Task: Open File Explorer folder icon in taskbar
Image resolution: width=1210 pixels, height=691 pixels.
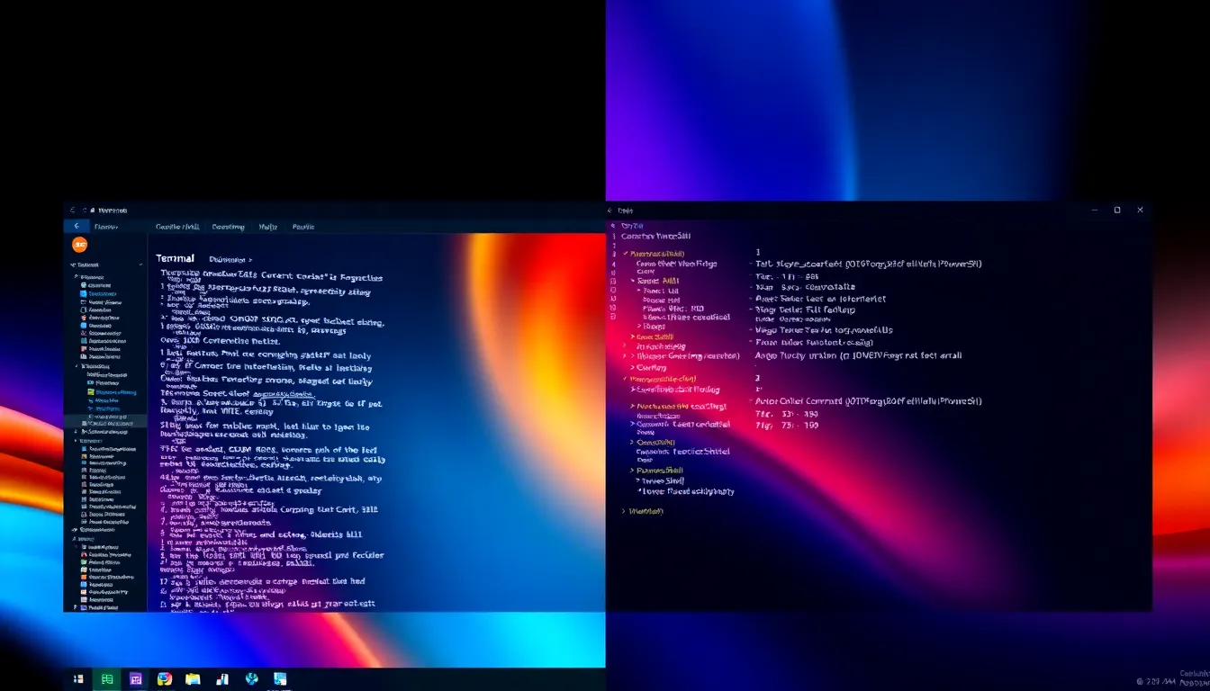Action: pyautogui.click(x=192, y=679)
